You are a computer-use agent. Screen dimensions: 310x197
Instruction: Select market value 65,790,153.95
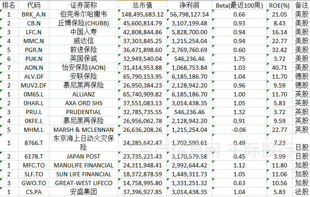(143, 77)
